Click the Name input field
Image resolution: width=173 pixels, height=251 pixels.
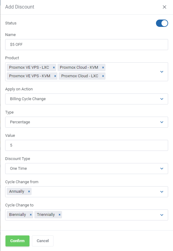point(87,45)
